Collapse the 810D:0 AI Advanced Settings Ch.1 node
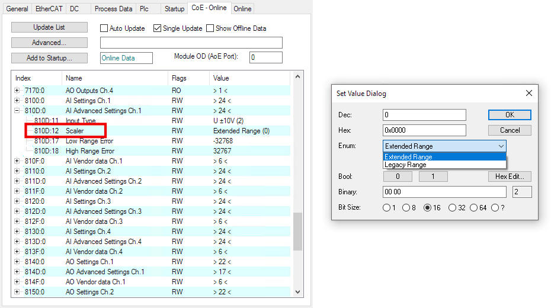The image size is (551, 308). click(x=17, y=111)
